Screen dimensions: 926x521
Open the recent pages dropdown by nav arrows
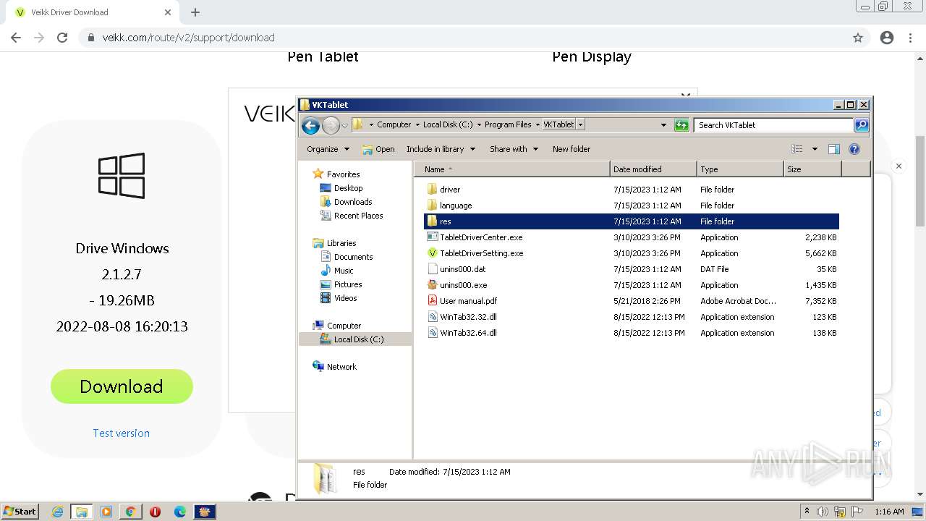[344, 125]
